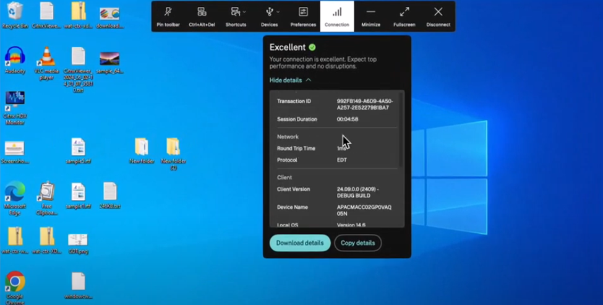Image resolution: width=603 pixels, height=305 pixels.
Task: Click the Connection signal bars icon
Action: tap(337, 12)
